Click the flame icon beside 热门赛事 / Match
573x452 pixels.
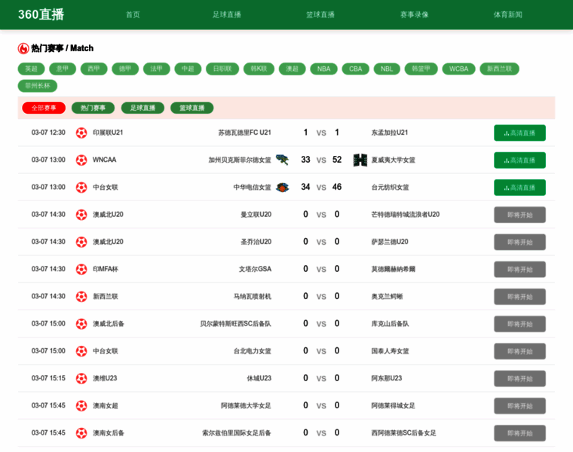pos(23,48)
